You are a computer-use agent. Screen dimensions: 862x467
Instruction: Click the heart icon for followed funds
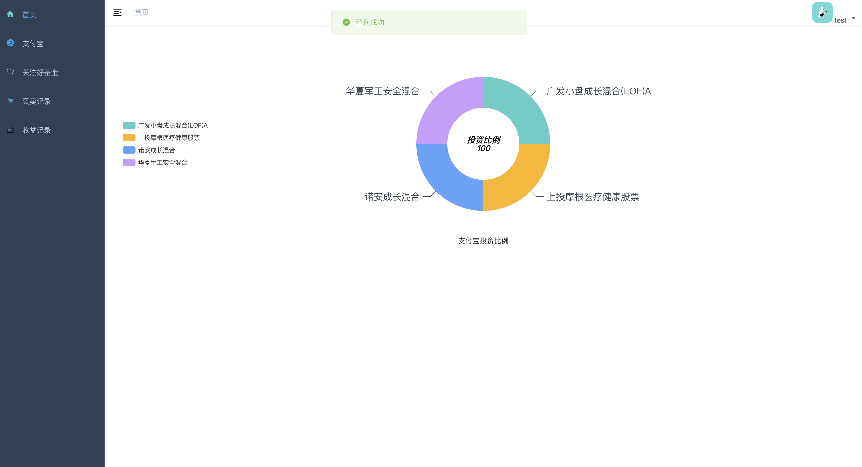point(10,72)
